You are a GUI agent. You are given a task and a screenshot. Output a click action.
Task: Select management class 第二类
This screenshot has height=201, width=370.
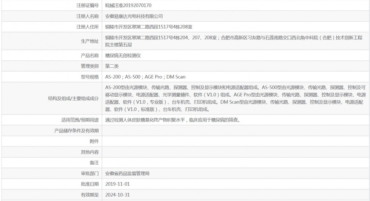point(112,66)
